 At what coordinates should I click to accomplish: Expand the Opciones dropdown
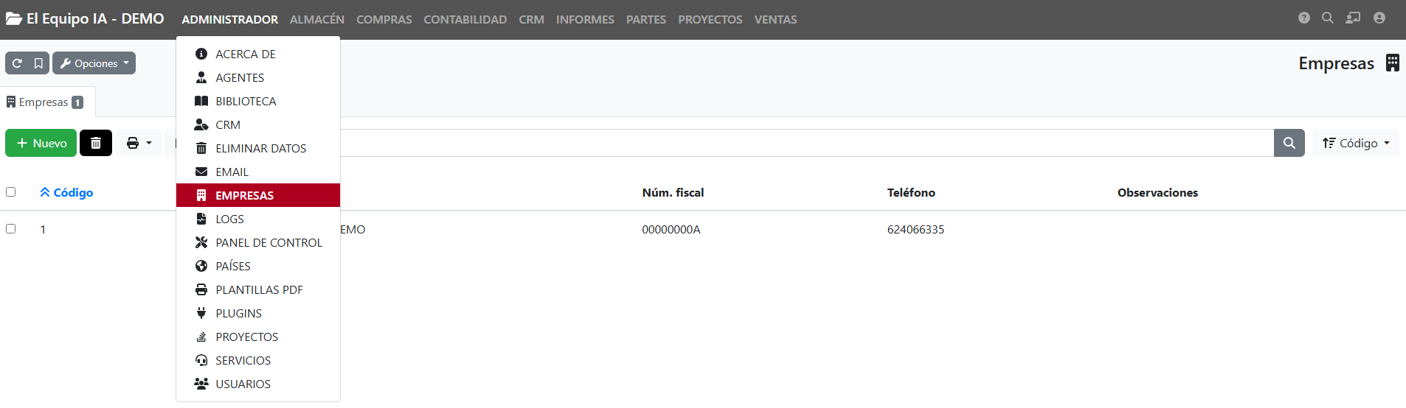[94, 63]
